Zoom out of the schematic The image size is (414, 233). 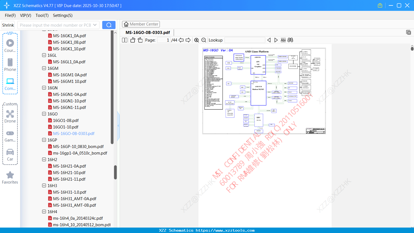tap(204, 40)
